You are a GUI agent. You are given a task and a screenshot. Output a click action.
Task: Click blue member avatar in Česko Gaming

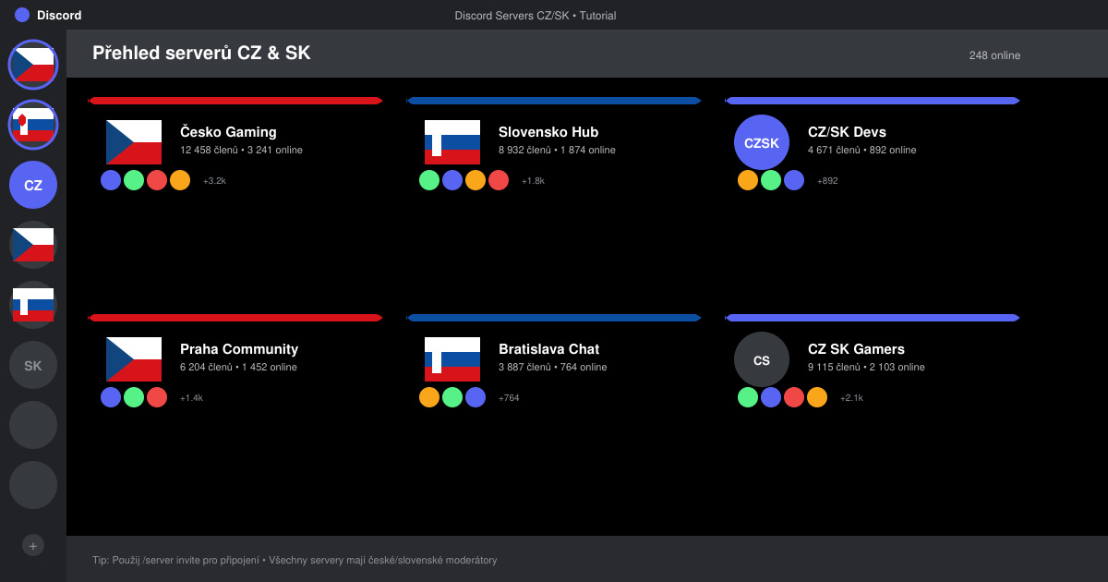click(x=111, y=180)
